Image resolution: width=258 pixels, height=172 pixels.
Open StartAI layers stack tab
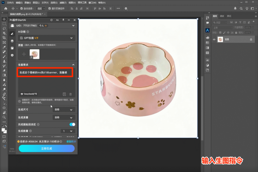12,41
